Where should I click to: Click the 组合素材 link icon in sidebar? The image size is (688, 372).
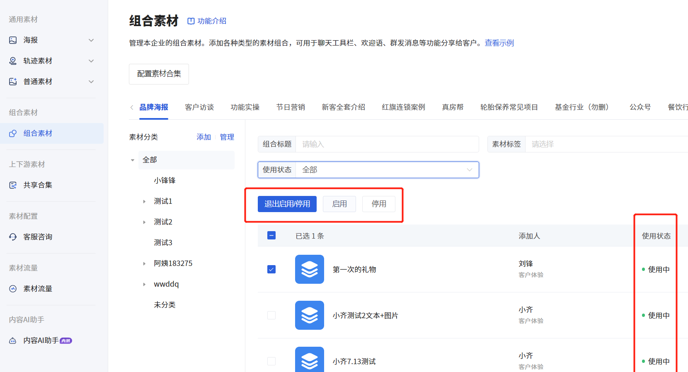[13, 133]
